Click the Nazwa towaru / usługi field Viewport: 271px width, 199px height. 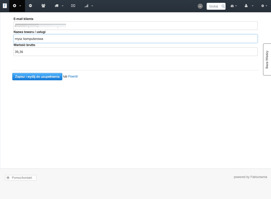(135, 39)
